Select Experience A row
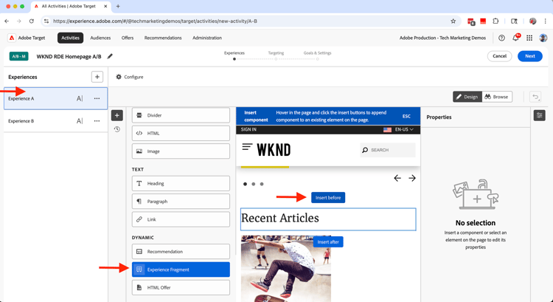The image size is (553, 302). (56, 98)
